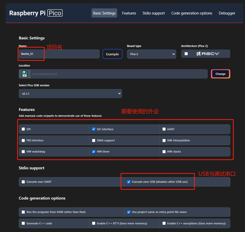Click the Location path field
This screenshot has width=245, height=232.
(x=119, y=74)
